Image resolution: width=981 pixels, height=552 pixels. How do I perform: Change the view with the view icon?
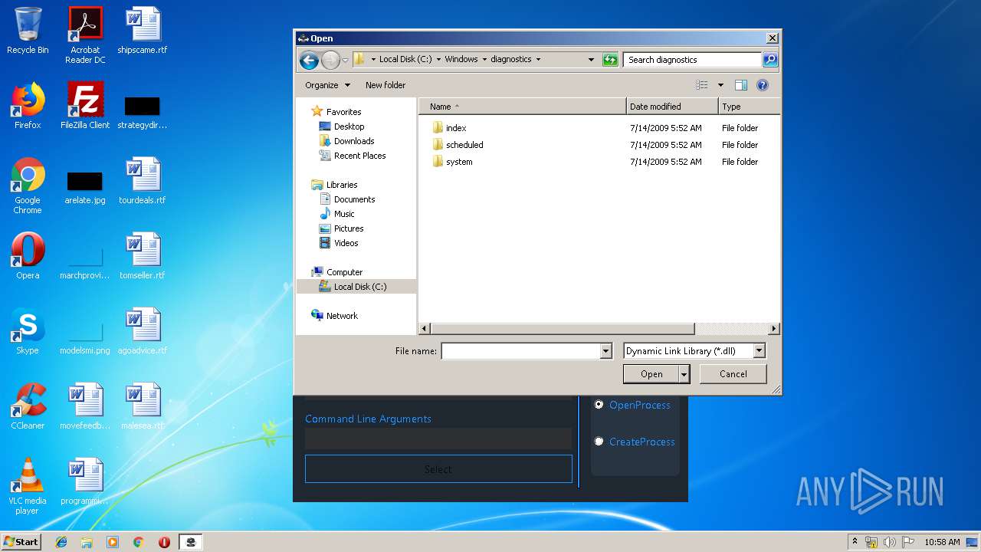click(702, 85)
